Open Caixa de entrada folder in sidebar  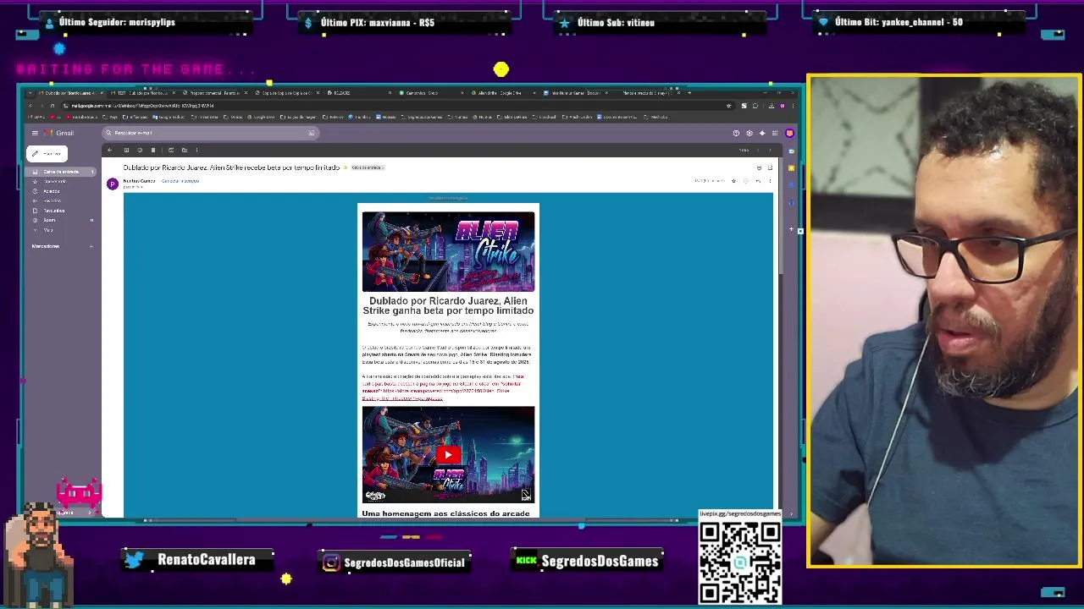coord(60,172)
